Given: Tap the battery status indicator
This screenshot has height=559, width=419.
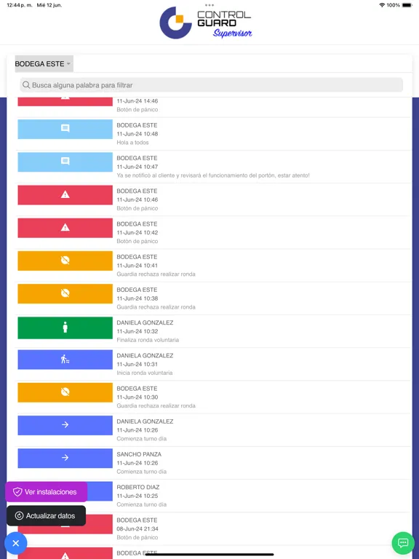Looking at the screenshot, I should pos(407,5).
